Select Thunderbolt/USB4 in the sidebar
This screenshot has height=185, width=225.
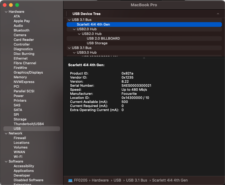[x=29, y=124]
